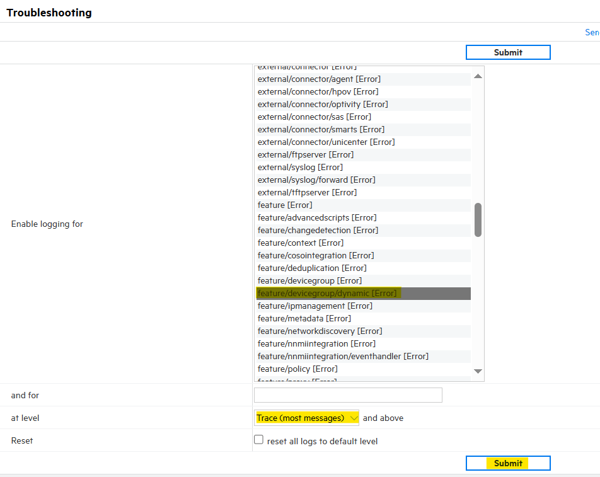Select external/connector/smarts [Error]

click(363, 130)
